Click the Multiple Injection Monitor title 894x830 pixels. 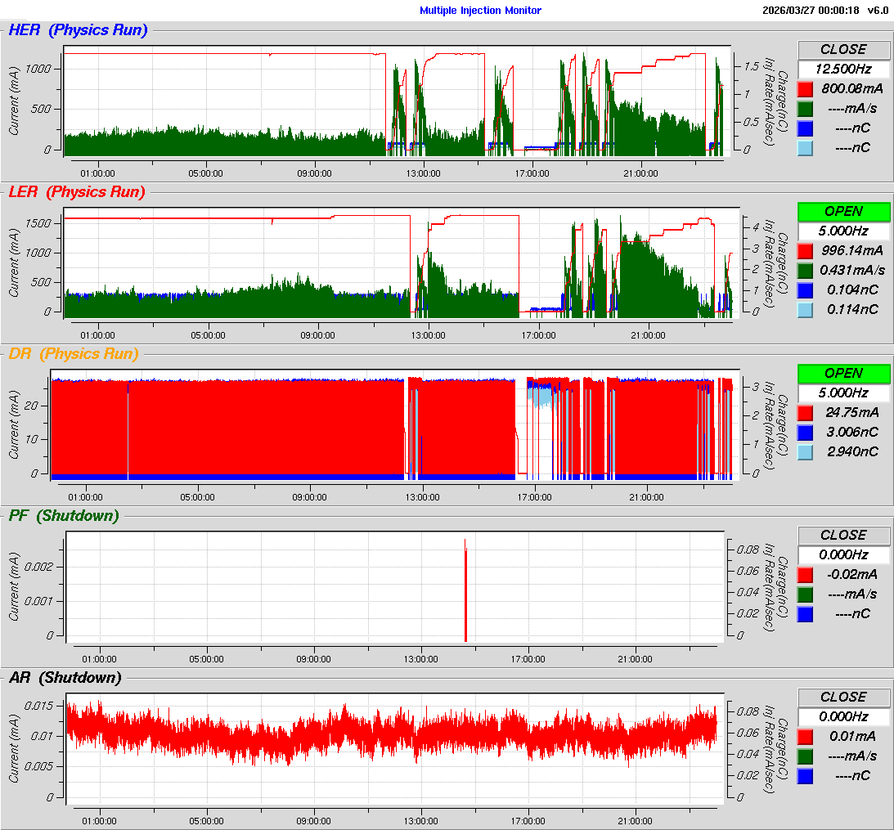480,11
